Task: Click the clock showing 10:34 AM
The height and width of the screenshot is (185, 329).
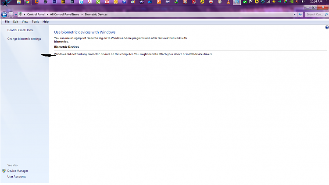Action: (x=316, y=2)
